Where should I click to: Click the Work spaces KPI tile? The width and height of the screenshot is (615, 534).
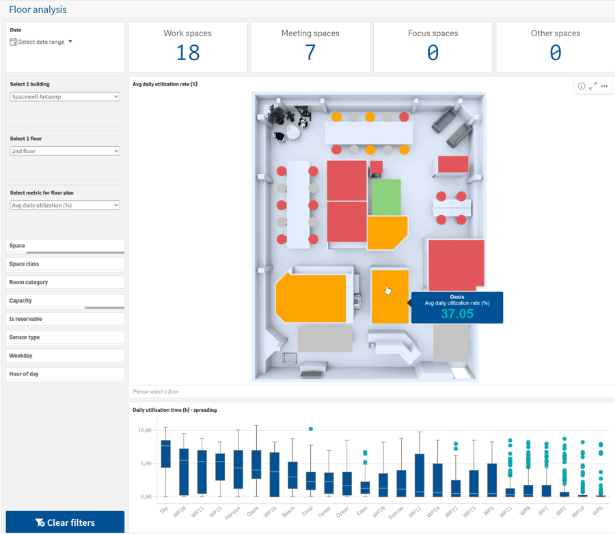187,47
